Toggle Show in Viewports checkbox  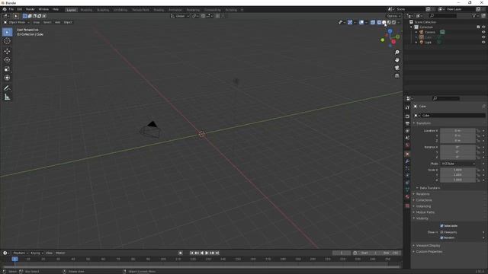point(441,232)
